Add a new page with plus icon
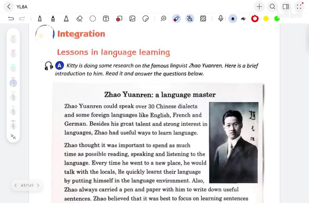 259,7
